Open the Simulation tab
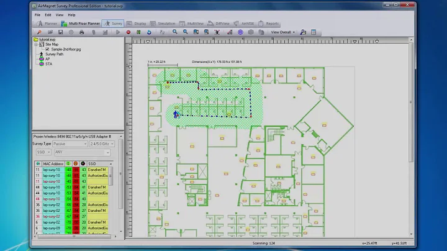447x251 pixels. point(163,24)
